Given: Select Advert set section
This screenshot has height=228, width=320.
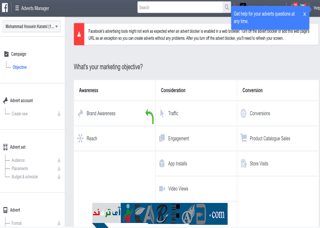Looking at the screenshot, I should (x=18, y=147).
